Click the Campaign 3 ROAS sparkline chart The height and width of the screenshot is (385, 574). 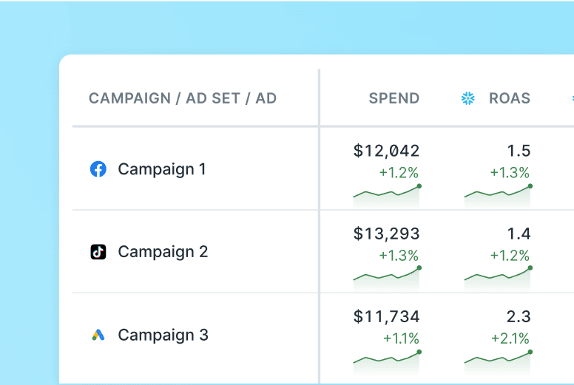498,359
